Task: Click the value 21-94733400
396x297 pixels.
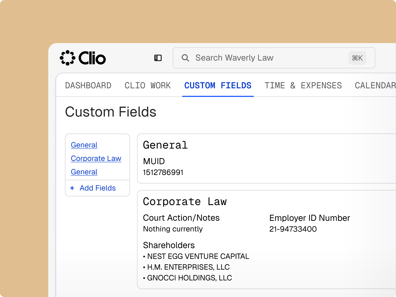Action: pos(293,229)
